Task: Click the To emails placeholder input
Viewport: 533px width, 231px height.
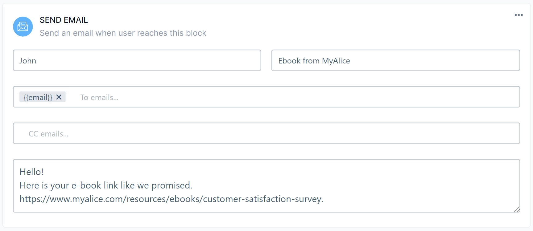Action: click(99, 97)
